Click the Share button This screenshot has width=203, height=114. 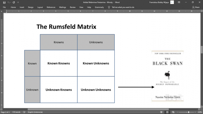click(x=196, y=7)
